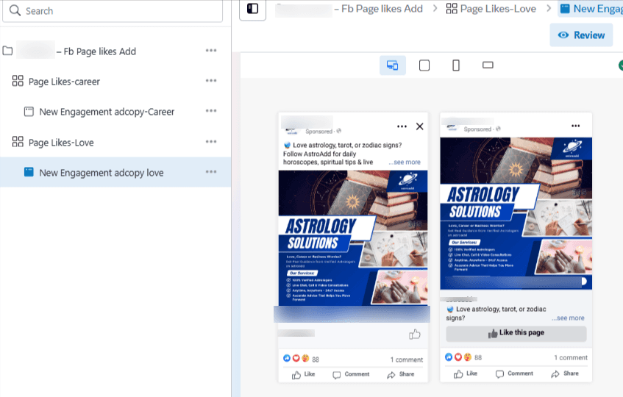Click the page avatar logo on right ad
Viewport: 623px width, 397px height.
[x=452, y=128]
